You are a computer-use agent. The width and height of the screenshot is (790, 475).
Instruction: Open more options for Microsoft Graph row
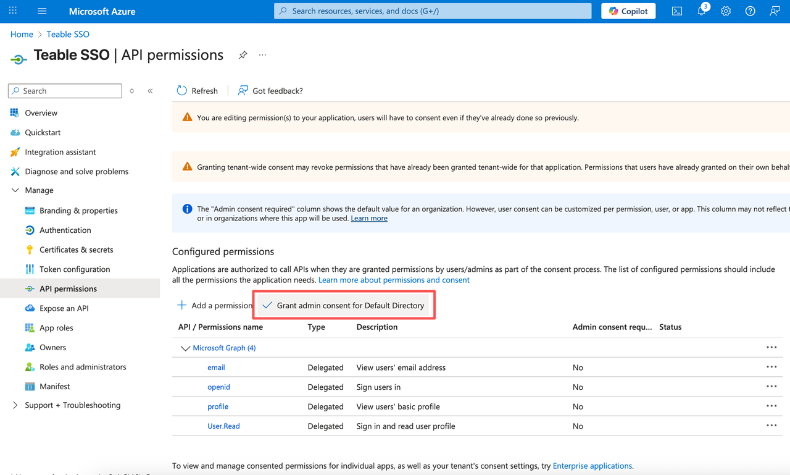click(x=771, y=348)
